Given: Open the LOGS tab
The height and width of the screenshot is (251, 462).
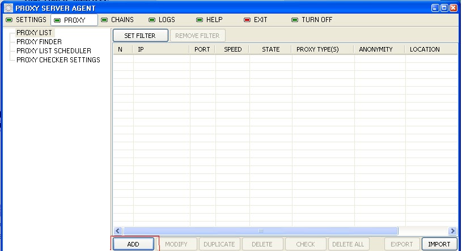Looking at the screenshot, I should (x=162, y=20).
